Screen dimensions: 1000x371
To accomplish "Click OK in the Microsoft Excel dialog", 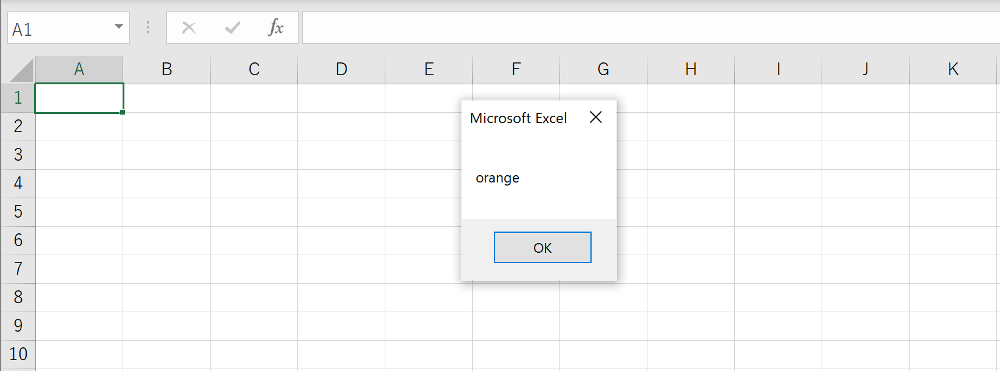I will (542, 247).
